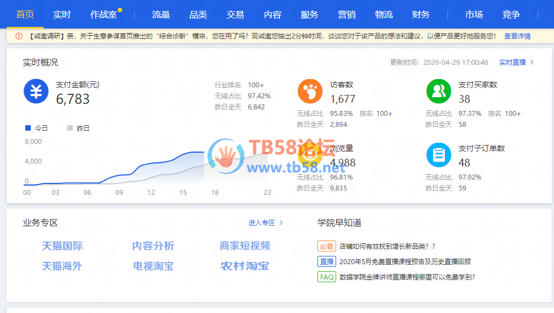This screenshot has width=554, height=313.
Task: Toggle the 今日 blue legend swatch
Action: click(28, 128)
